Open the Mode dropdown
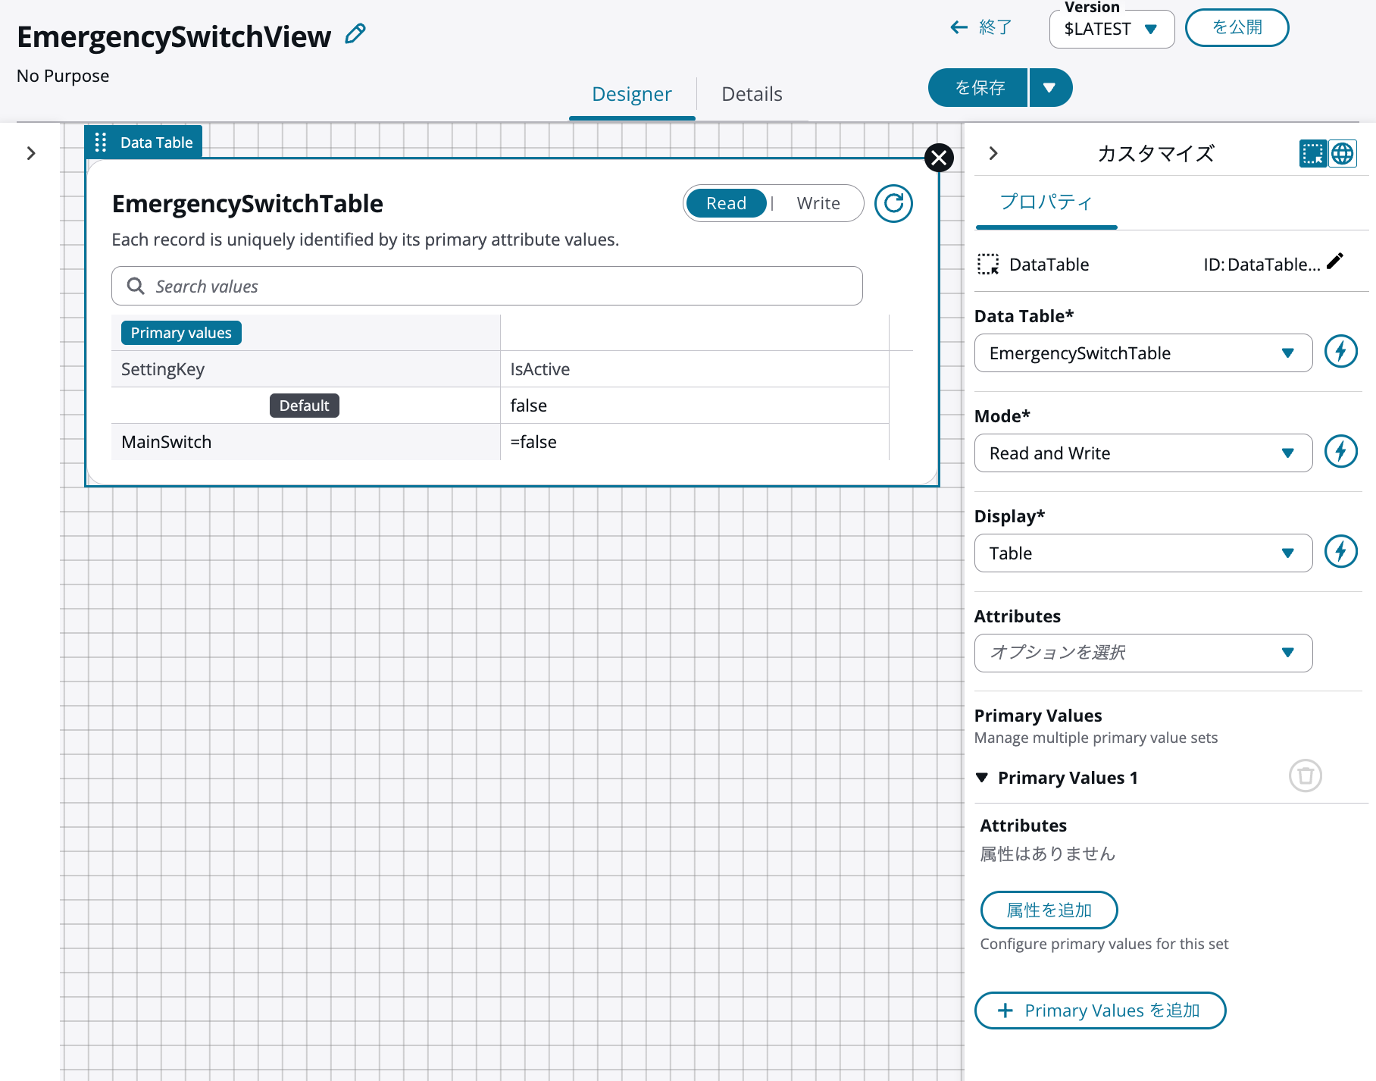 pos(1143,453)
